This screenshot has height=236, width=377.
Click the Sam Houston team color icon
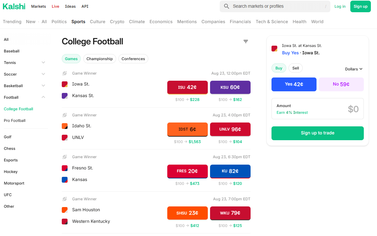pyautogui.click(x=65, y=210)
